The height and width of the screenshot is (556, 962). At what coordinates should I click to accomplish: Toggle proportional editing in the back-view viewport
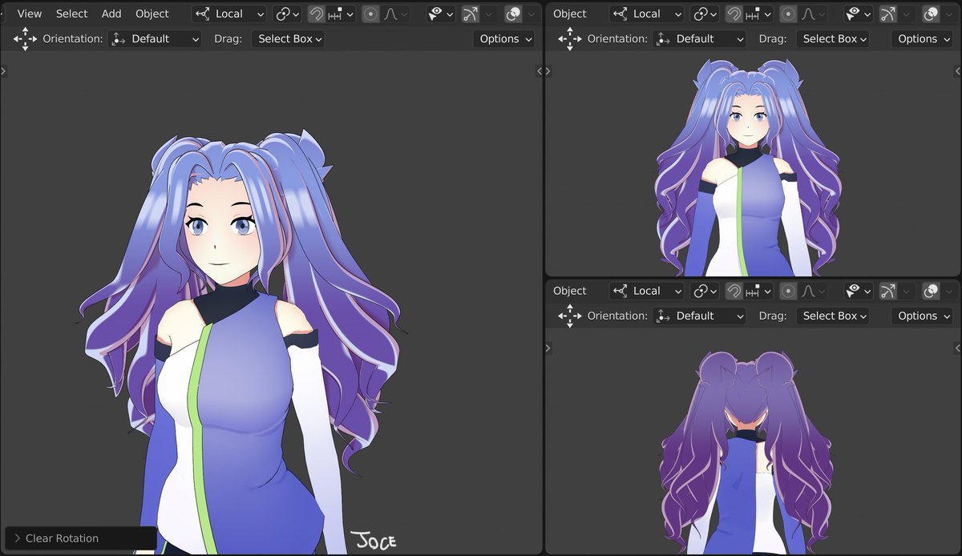coord(787,291)
